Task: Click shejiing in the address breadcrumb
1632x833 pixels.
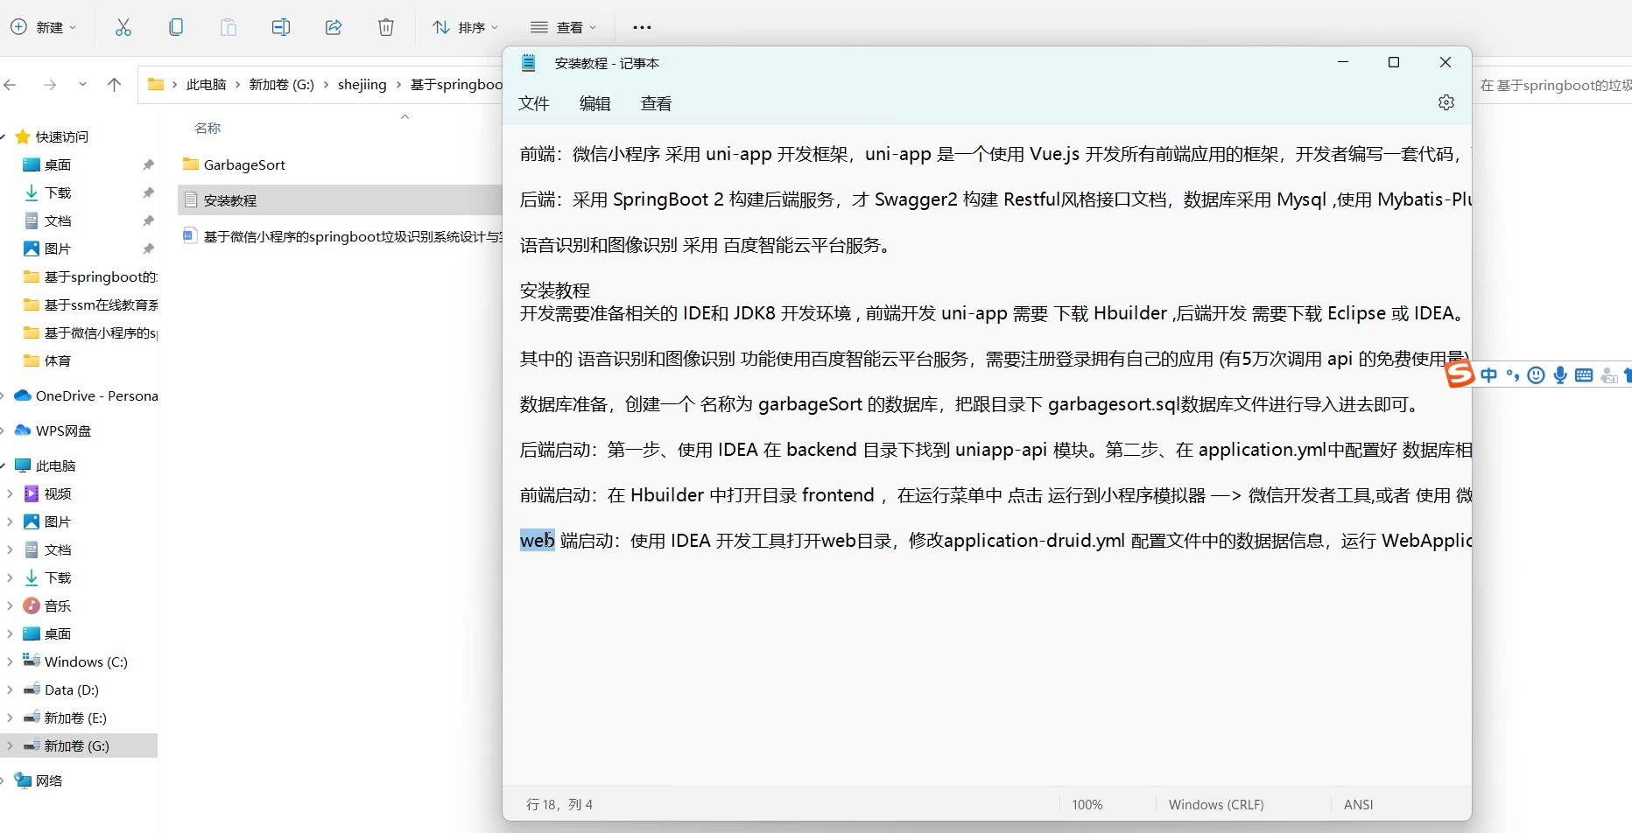Action: click(x=362, y=84)
